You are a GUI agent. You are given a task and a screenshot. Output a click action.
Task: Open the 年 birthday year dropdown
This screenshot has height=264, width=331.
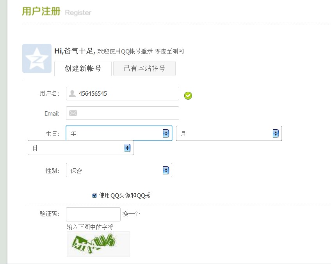click(115, 134)
